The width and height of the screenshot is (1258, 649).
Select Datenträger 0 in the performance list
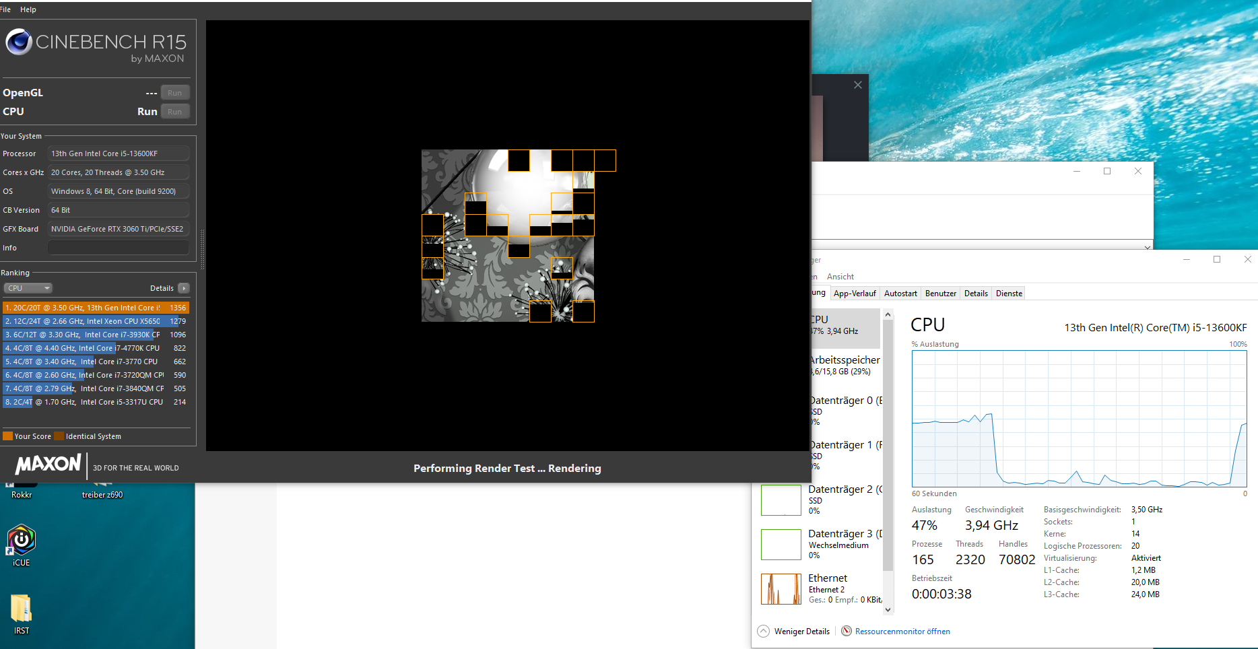[x=846, y=410]
